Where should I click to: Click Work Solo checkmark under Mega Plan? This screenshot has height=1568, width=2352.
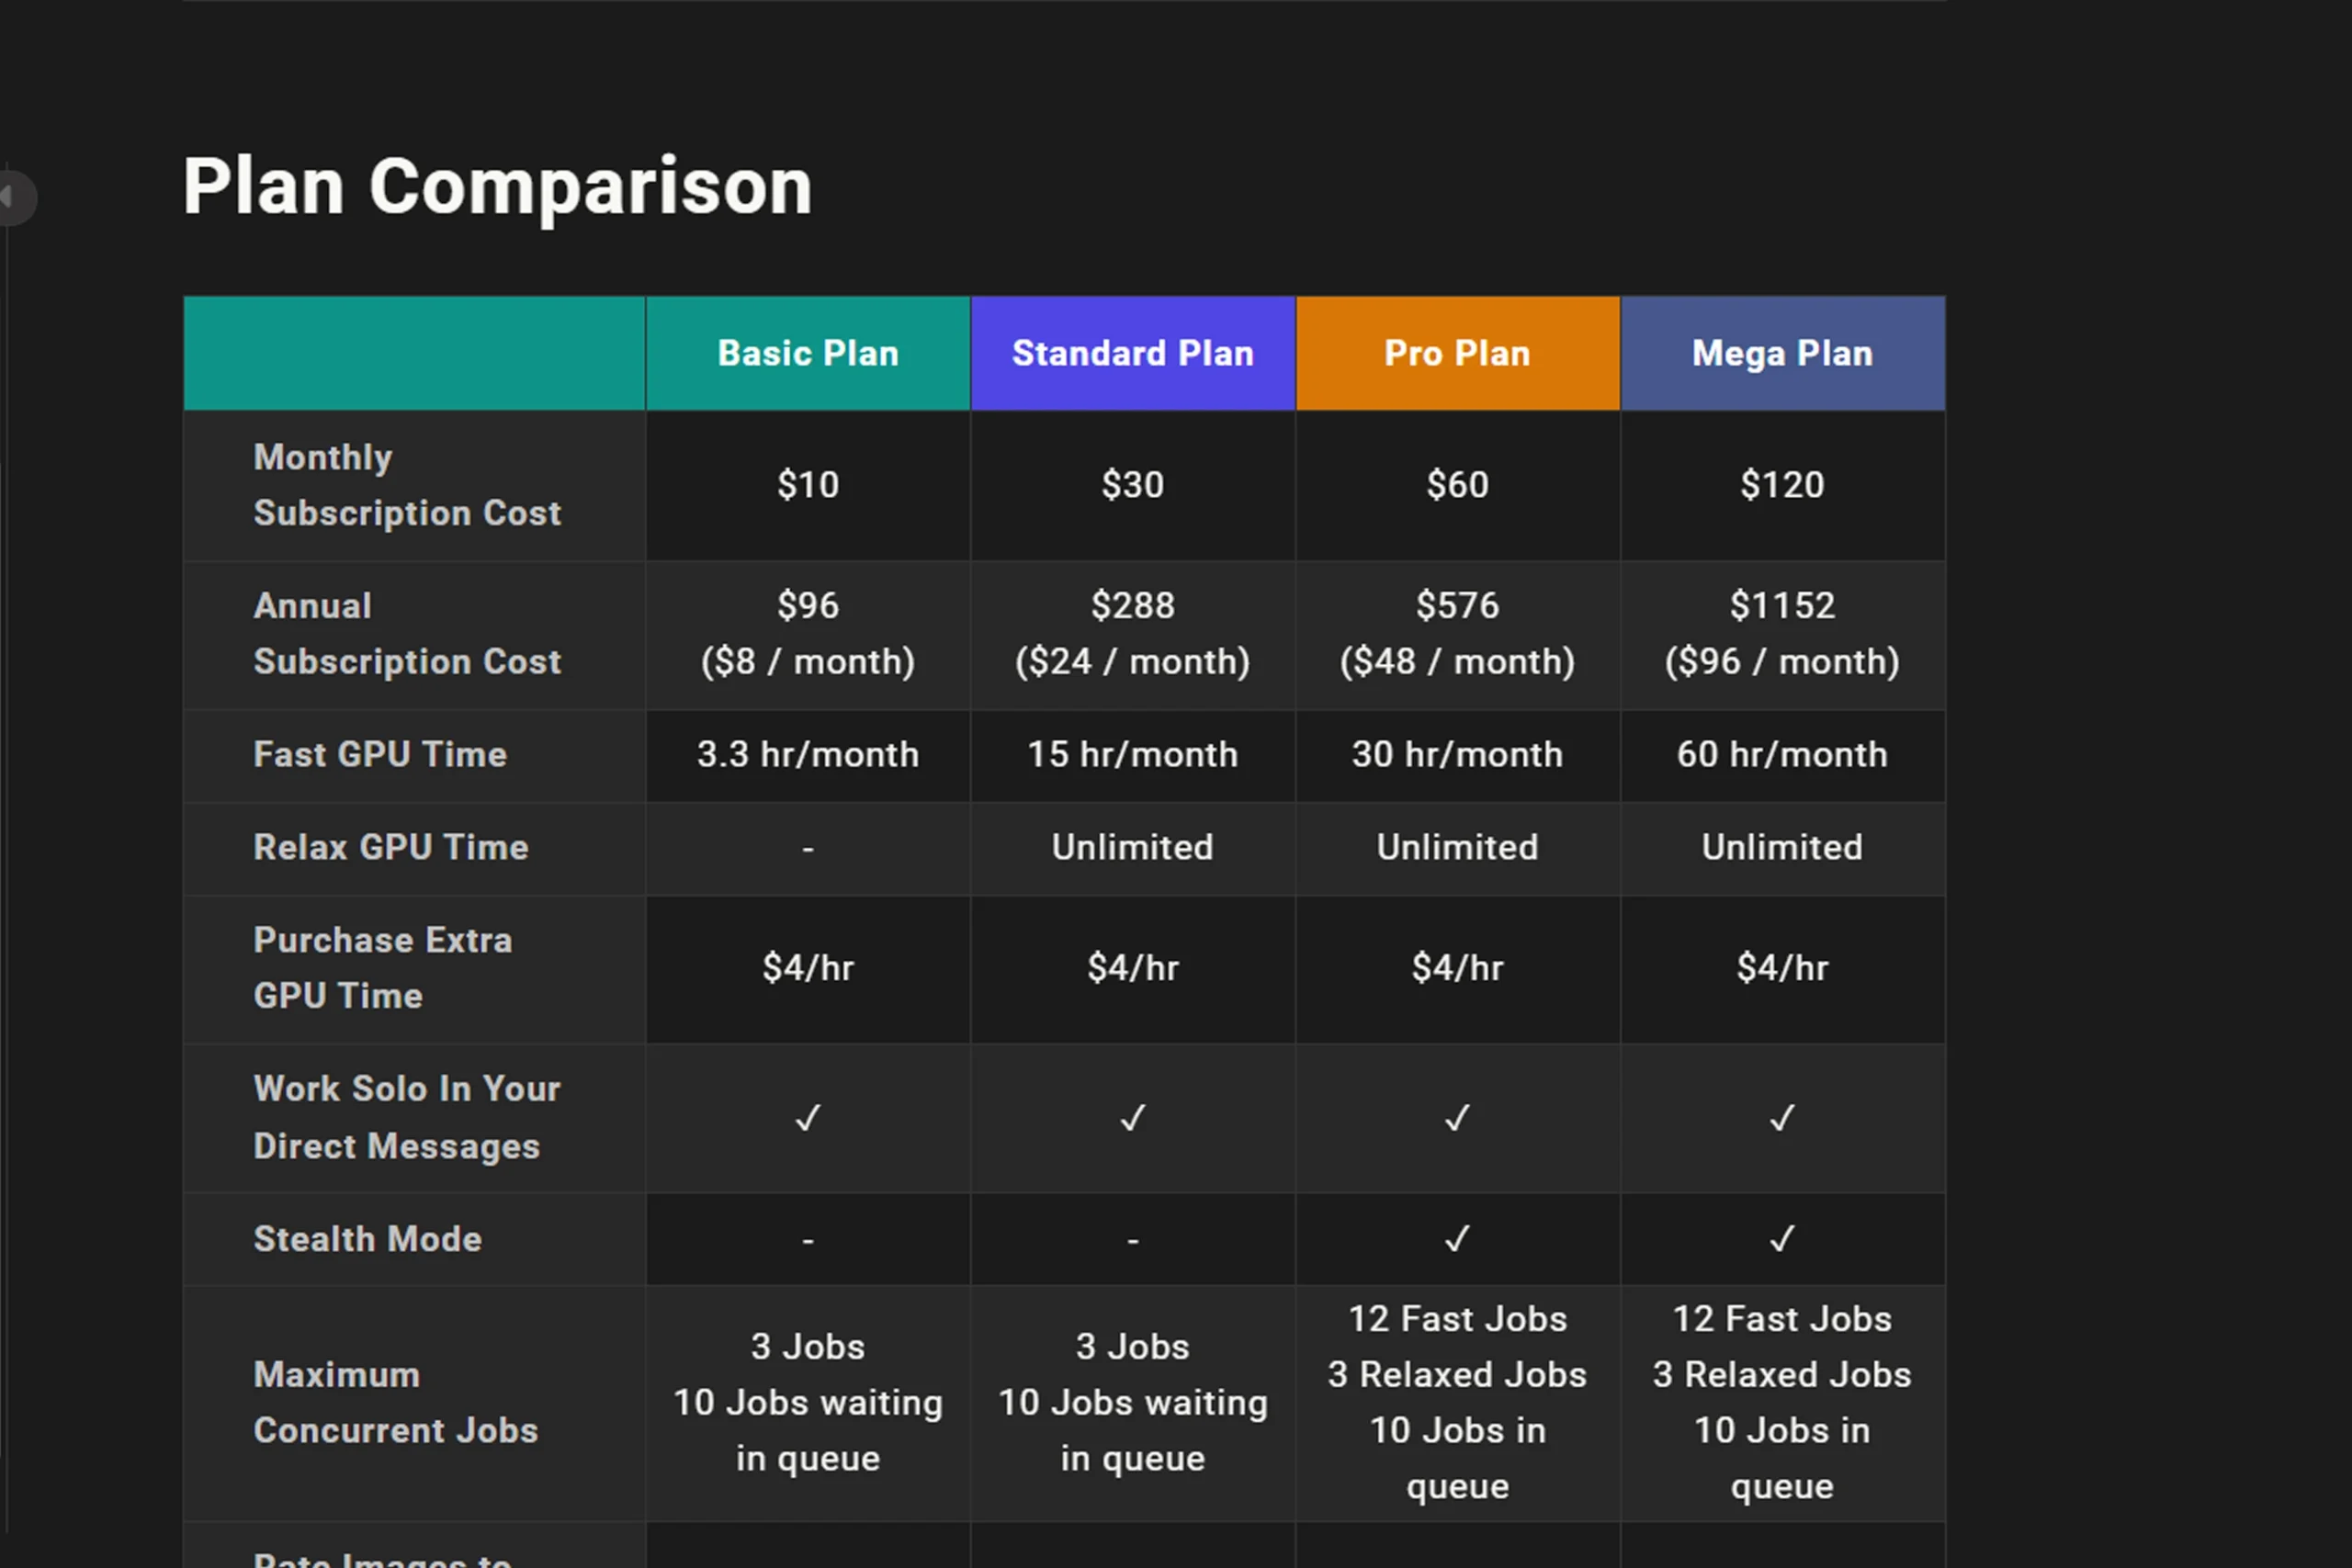coord(1783,1118)
